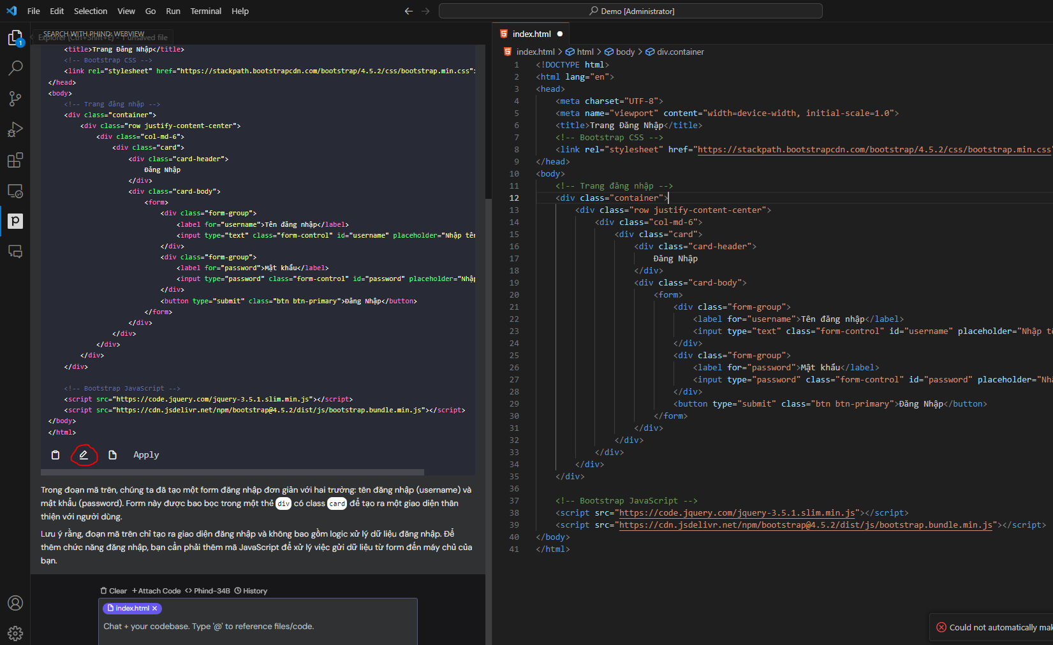Click the code block horizontal scrollbar
This screenshot has width=1053, height=645.
tap(232, 472)
